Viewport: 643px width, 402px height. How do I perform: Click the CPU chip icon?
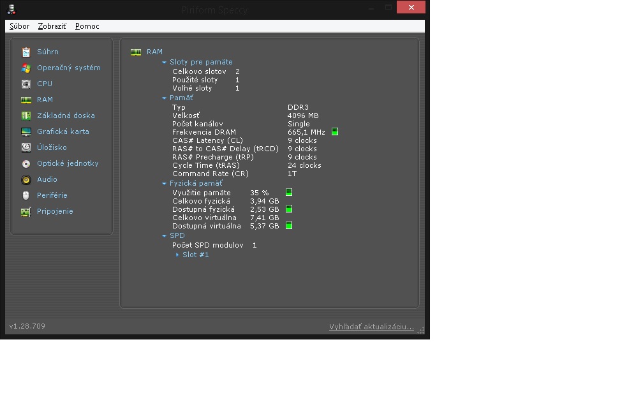26,84
